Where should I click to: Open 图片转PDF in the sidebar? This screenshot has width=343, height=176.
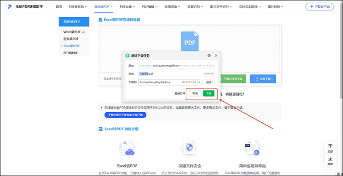pyautogui.click(x=71, y=39)
